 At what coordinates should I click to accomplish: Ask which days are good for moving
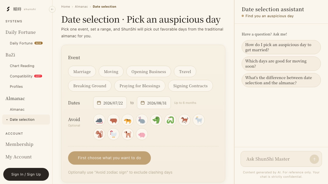(x=281, y=64)
